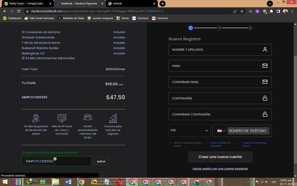Click the ESP language indicator in tray
The image size is (297, 186).
tap(274, 182)
